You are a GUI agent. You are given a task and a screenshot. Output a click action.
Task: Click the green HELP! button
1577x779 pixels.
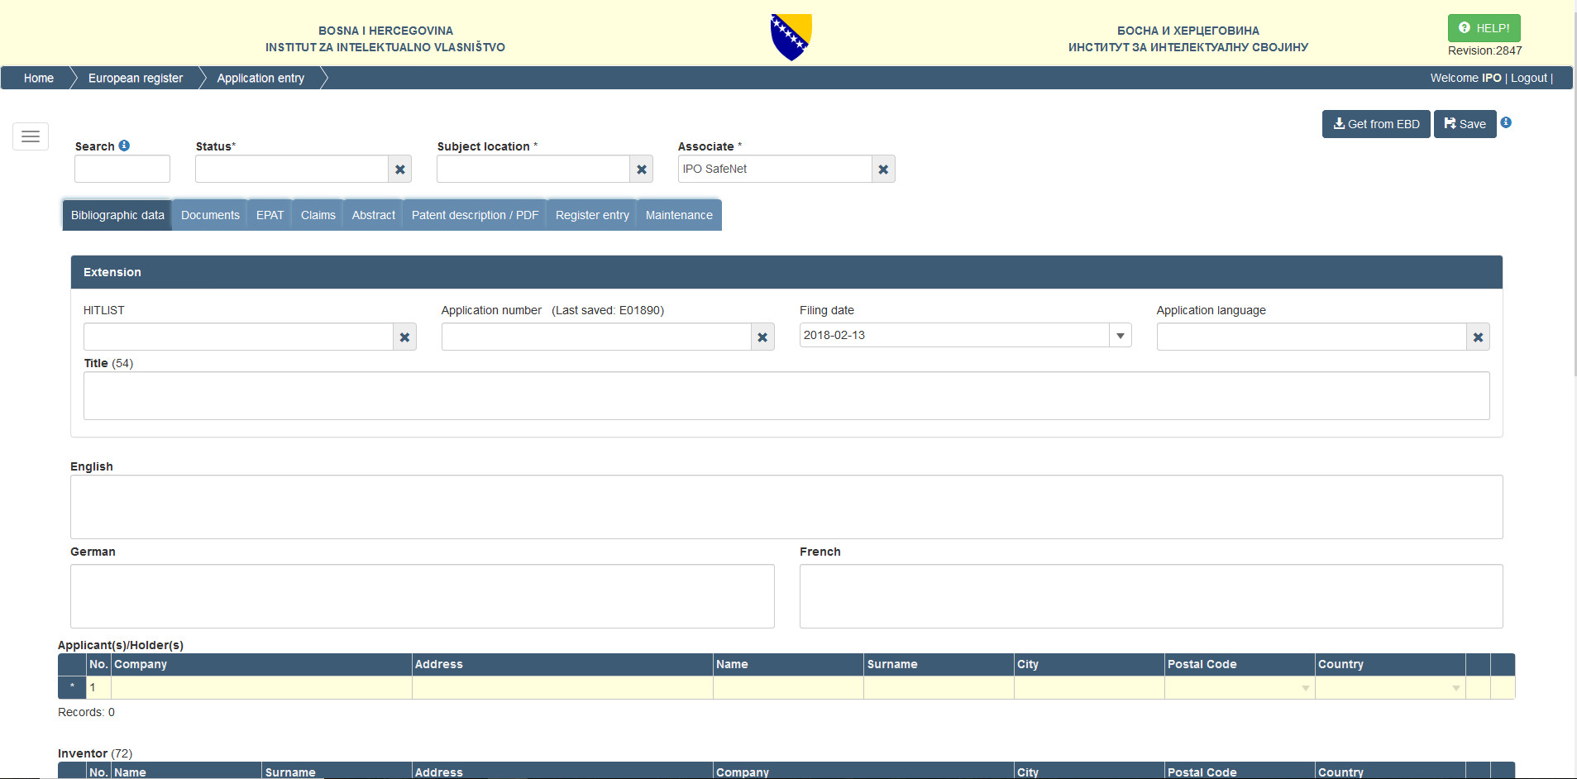pyautogui.click(x=1484, y=28)
